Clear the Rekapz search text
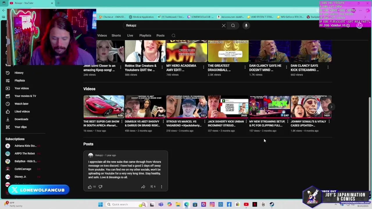 [x=224, y=26]
